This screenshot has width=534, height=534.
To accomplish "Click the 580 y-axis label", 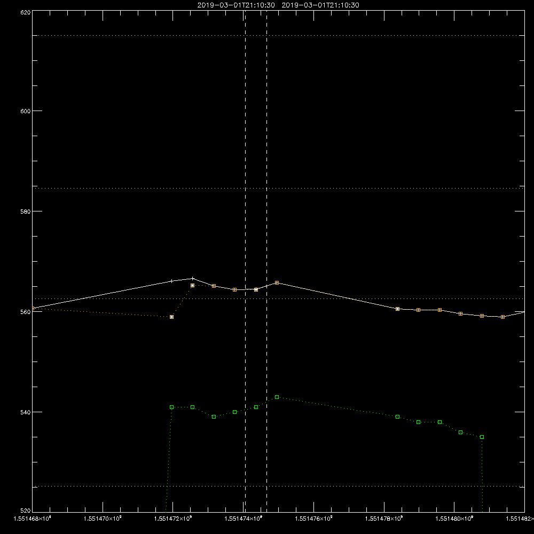I will pyautogui.click(x=26, y=211).
